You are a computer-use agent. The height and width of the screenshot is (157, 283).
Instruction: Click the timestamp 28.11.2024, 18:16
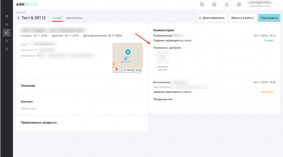click(265, 35)
